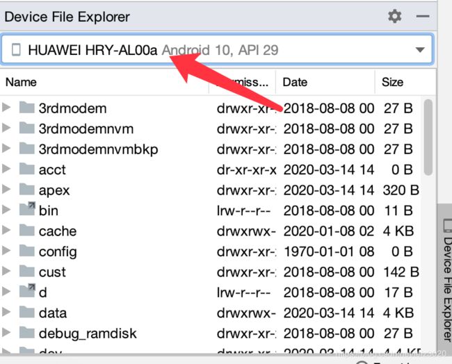Click the acct permissions dr-xr-xr-x
452x364 pixels.
click(x=246, y=170)
